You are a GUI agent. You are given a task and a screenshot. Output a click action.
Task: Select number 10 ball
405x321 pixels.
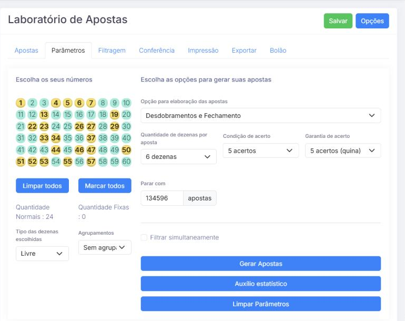click(126, 103)
